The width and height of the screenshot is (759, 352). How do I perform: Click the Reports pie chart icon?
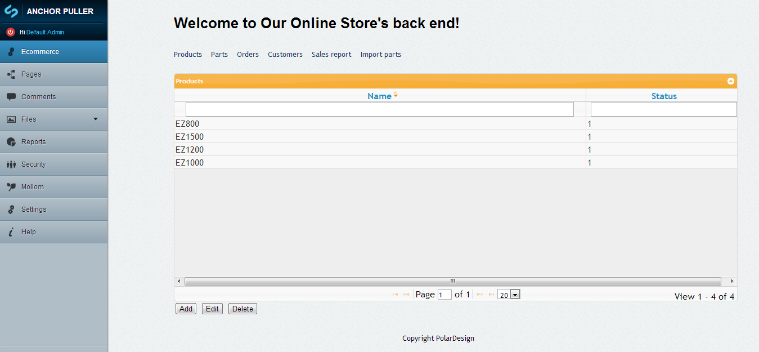click(11, 142)
